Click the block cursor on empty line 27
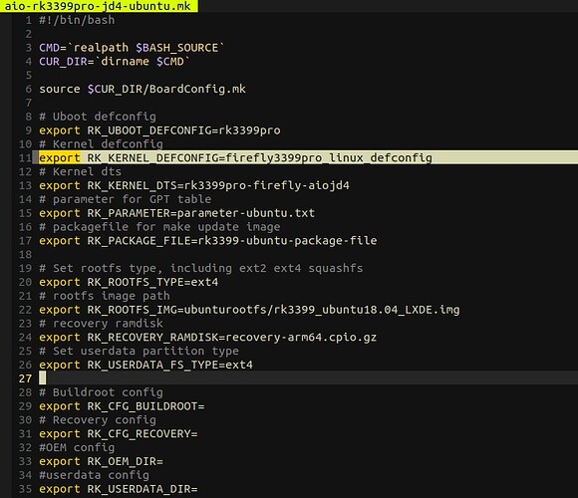This screenshot has width=578, height=498. pos(43,378)
